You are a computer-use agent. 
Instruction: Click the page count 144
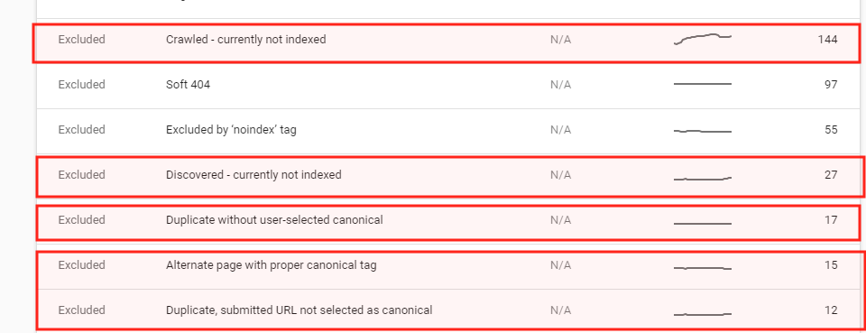(827, 40)
